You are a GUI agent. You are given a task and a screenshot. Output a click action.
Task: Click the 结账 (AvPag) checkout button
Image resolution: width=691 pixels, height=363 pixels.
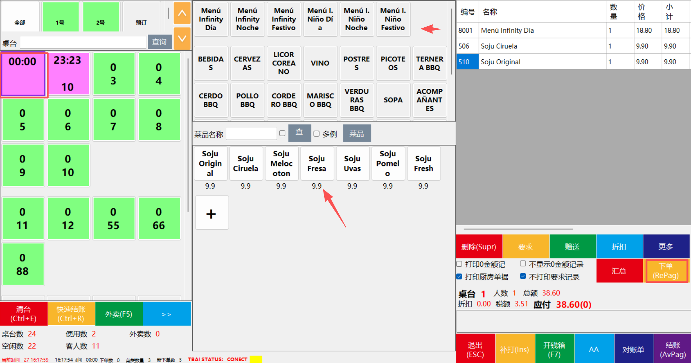click(x=672, y=349)
